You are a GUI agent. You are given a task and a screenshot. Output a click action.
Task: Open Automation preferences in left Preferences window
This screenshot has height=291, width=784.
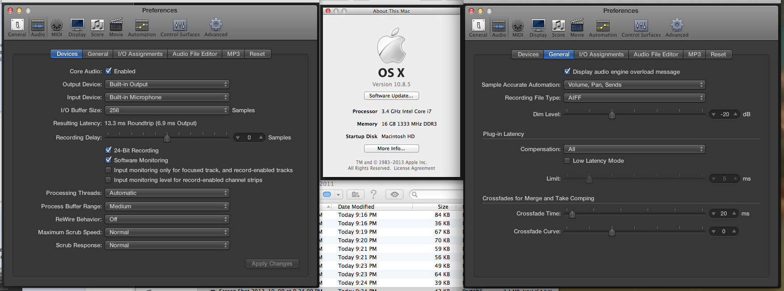[x=142, y=27]
